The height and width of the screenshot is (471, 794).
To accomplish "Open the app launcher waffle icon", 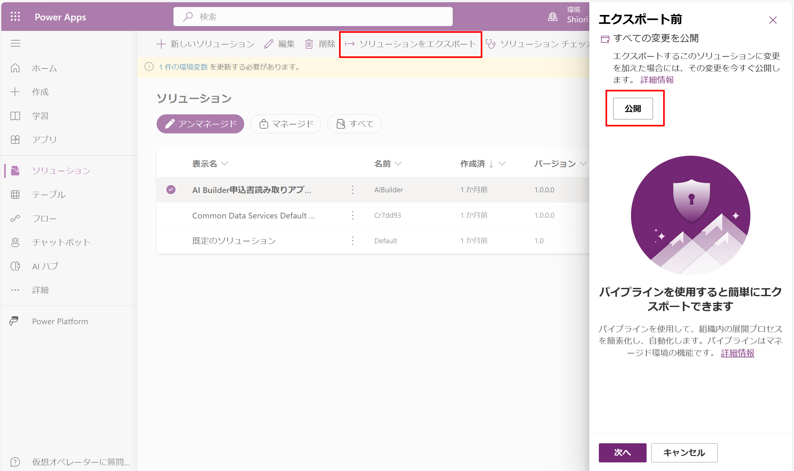I will coord(15,17).
